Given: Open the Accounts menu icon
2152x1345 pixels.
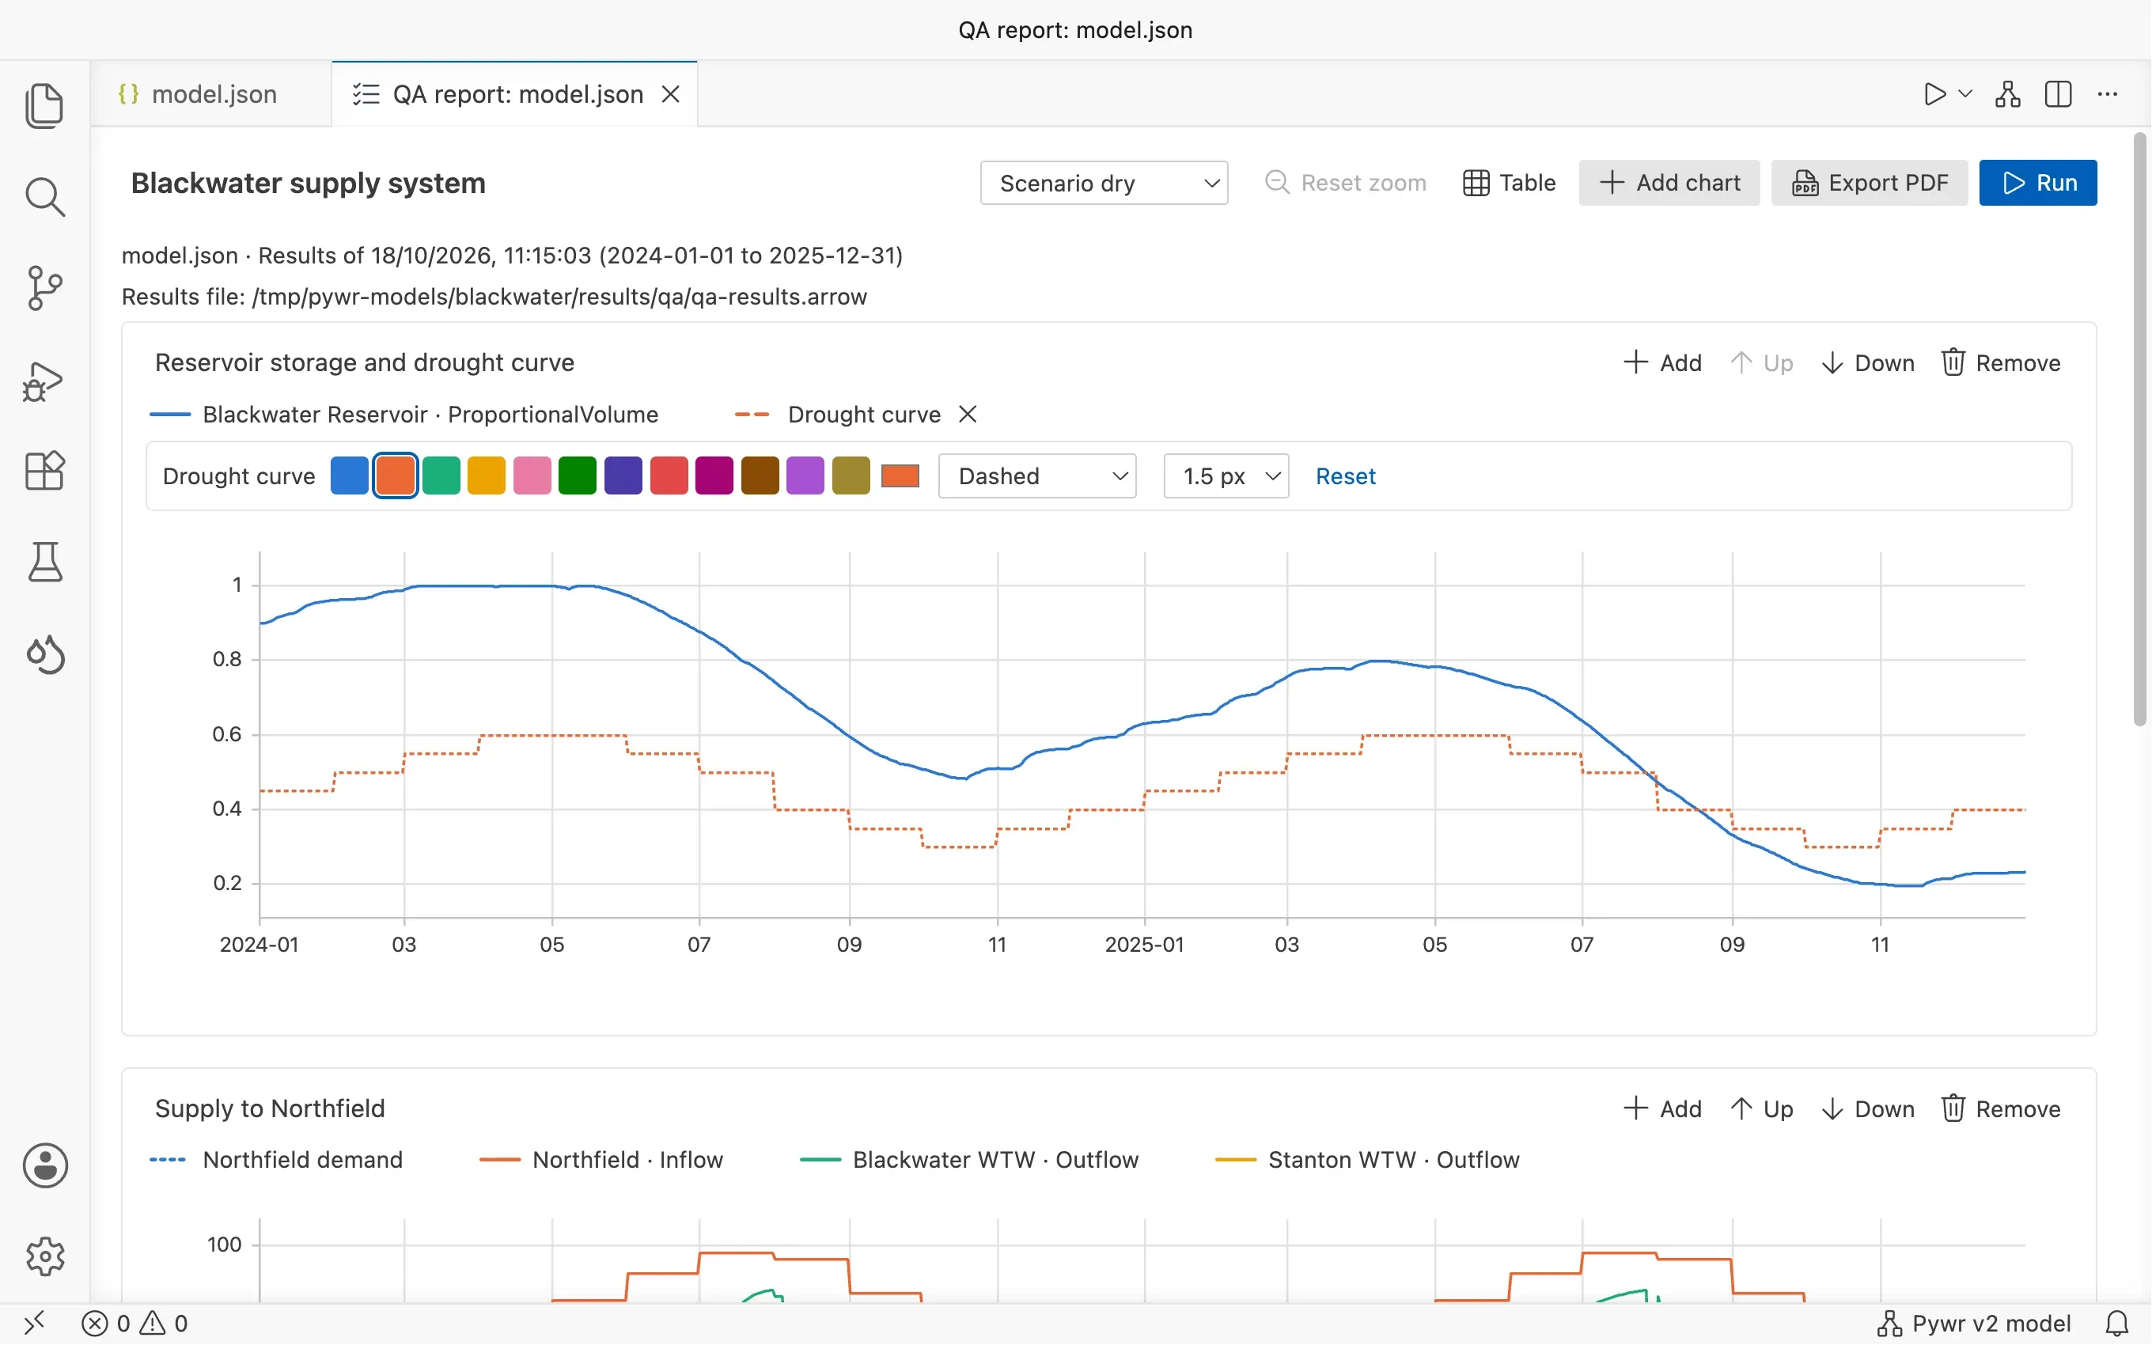Looking at the screenshot, I should click(44, 1165).
